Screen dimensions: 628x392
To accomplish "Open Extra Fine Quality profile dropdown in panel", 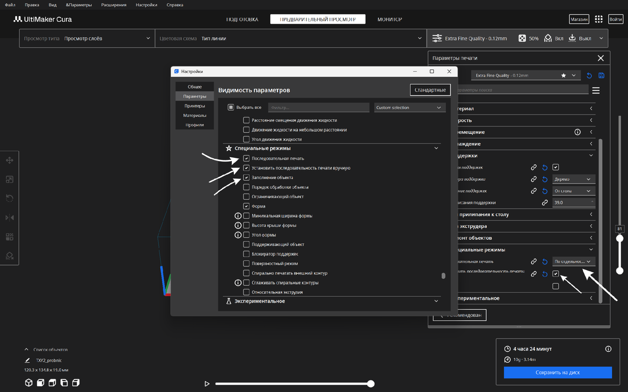I will click(x=526, y=76).
